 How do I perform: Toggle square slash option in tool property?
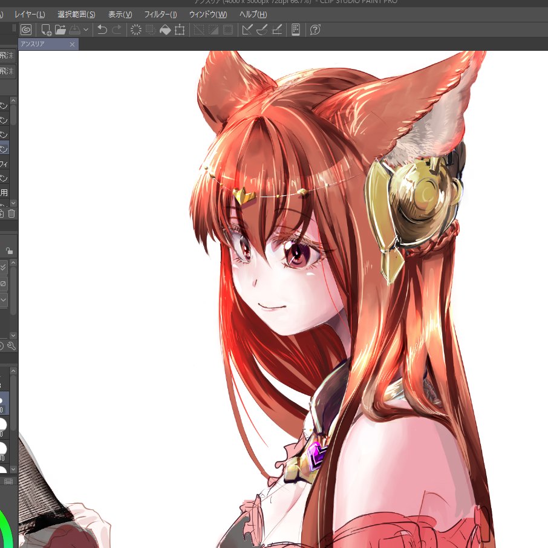point(3,284)
